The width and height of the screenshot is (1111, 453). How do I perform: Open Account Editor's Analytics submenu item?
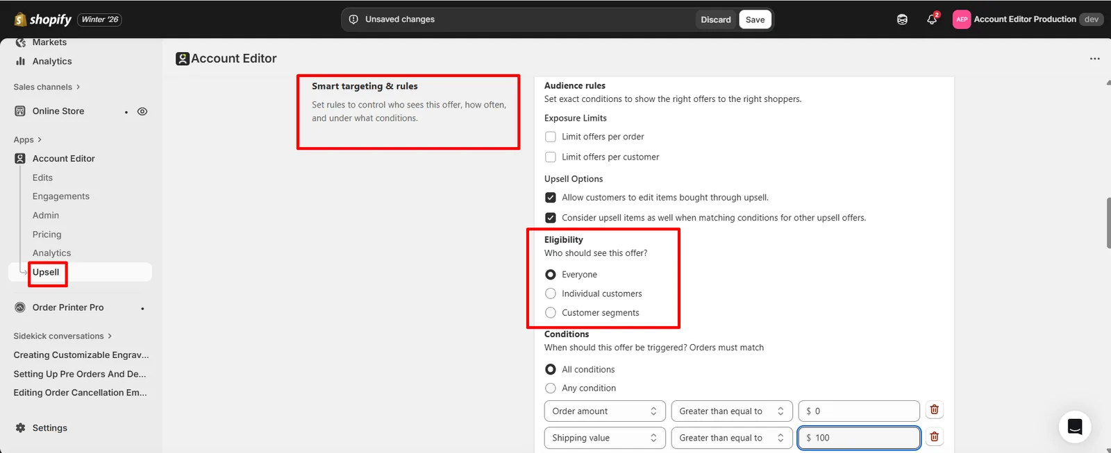click(x=52, y=253)
